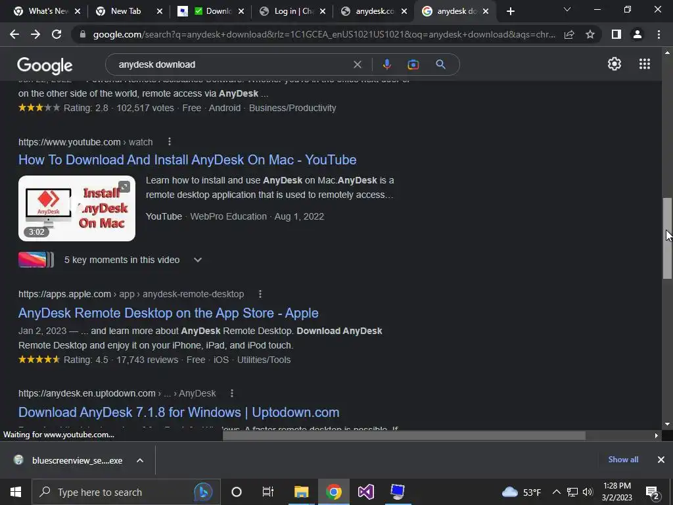Open the blue monitor app on the taskbar
The image size is (673, 505).
pos(398,492)
